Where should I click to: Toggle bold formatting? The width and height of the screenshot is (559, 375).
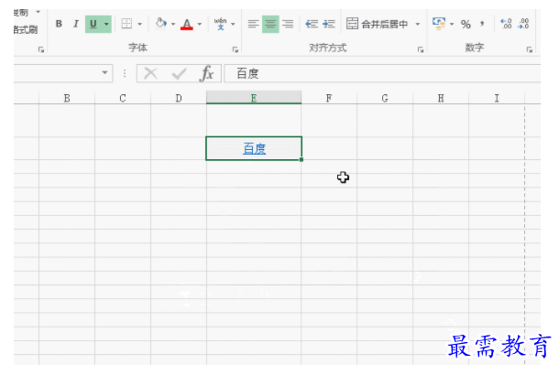59,24
